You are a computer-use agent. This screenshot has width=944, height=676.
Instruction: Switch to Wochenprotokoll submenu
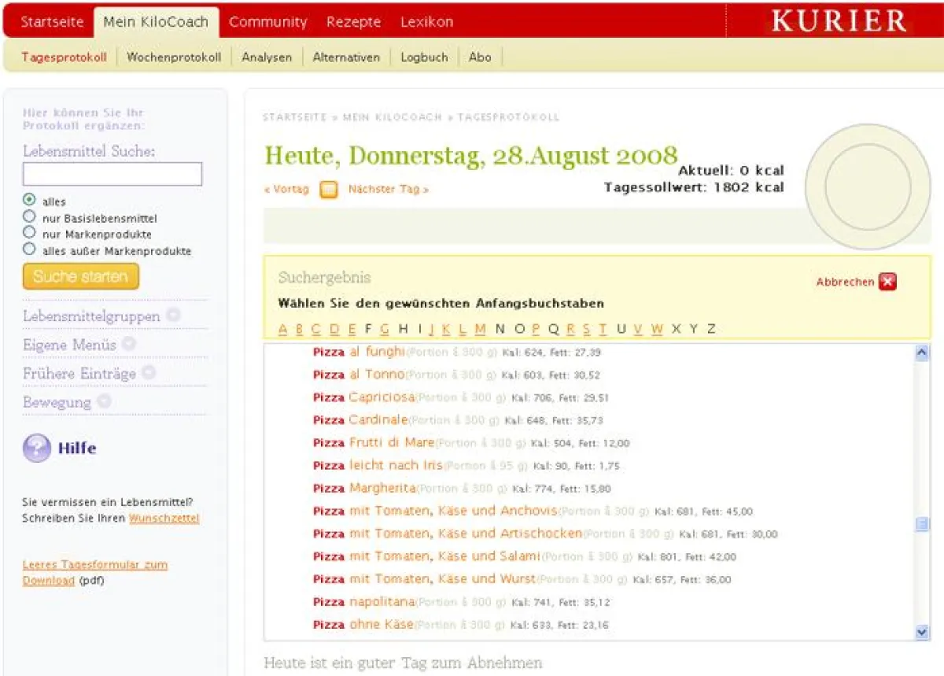173,57
